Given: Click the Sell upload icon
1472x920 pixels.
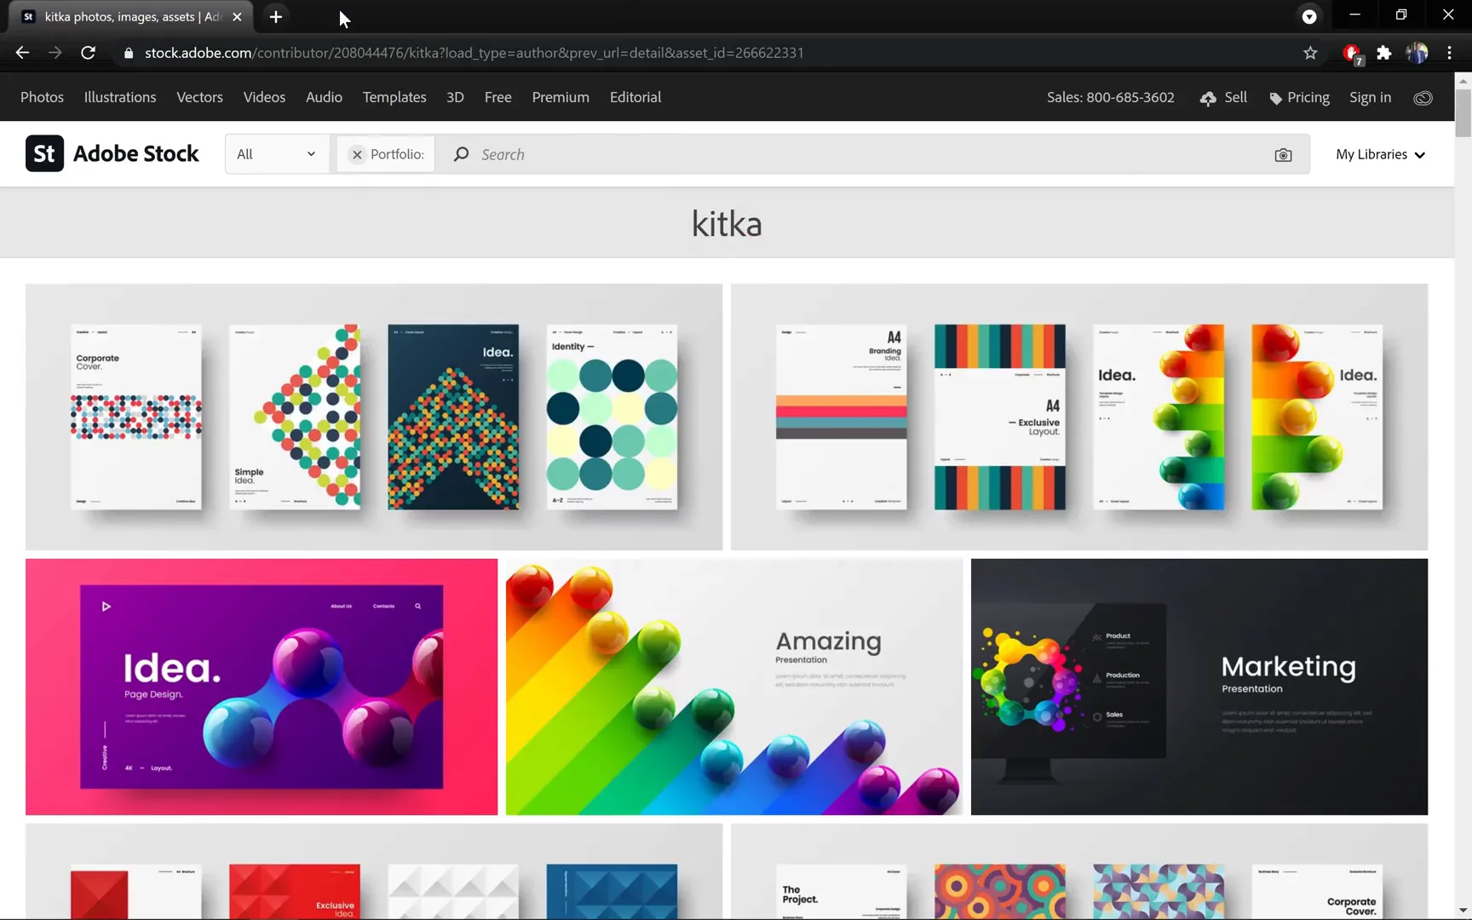Looking at the screenshot, I should 1209,98.
